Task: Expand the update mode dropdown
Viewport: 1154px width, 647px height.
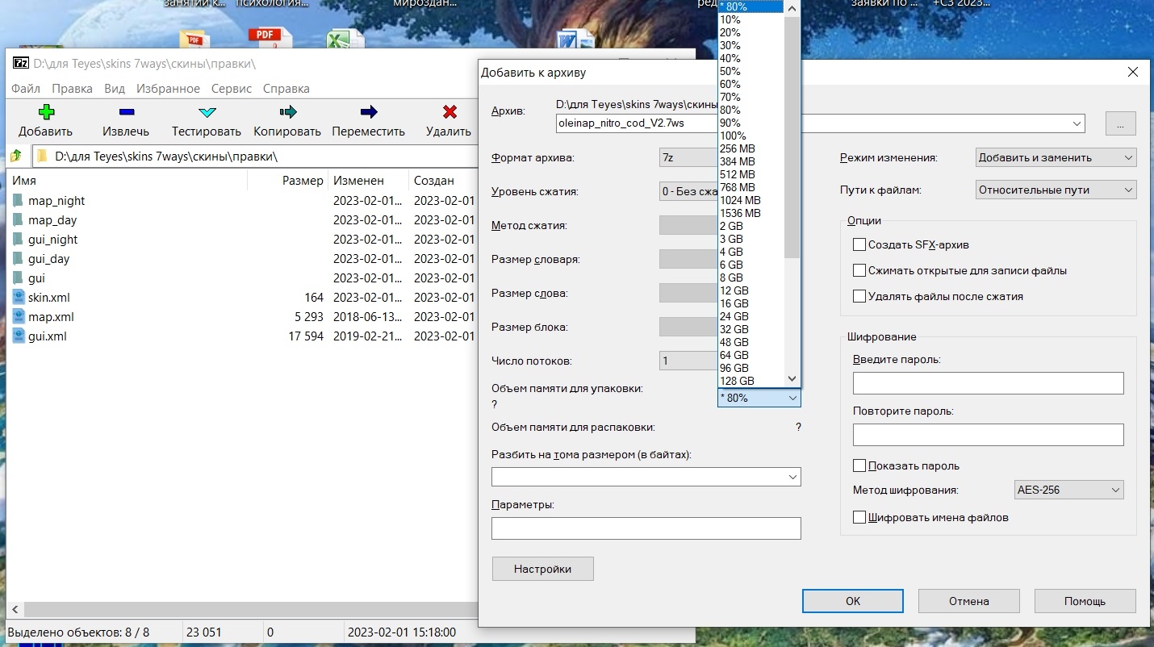Action: (1056, 157)
